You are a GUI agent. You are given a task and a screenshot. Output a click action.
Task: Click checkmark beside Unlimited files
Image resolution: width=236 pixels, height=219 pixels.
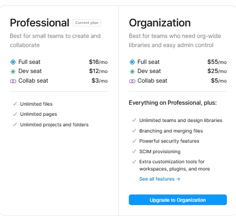tap(15, 104)
